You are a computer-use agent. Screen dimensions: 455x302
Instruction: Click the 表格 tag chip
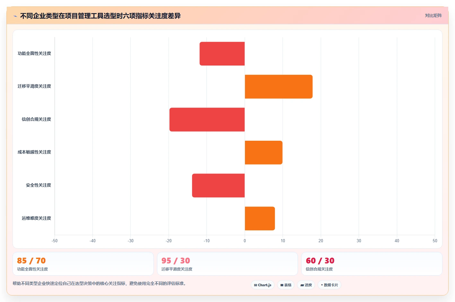click(x=286, y=285)
